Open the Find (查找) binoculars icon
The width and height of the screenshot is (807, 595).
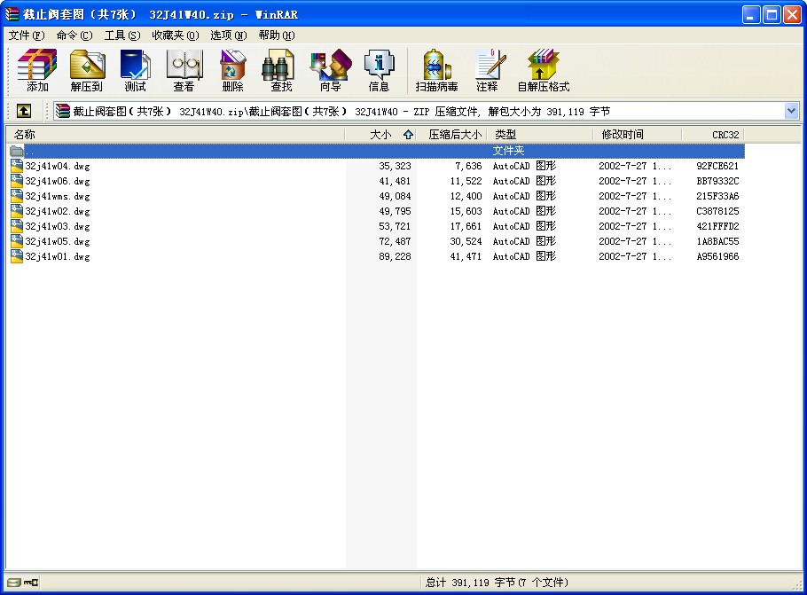click(281, 71)
